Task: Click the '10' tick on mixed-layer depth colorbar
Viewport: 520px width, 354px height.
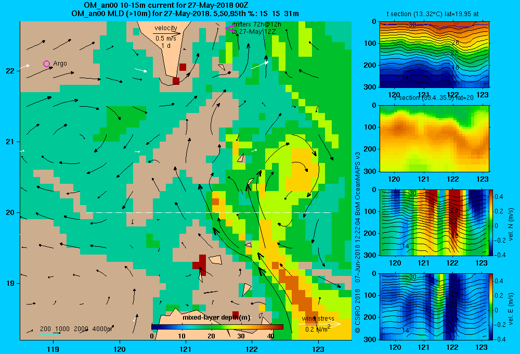Action: pos(181,336)
